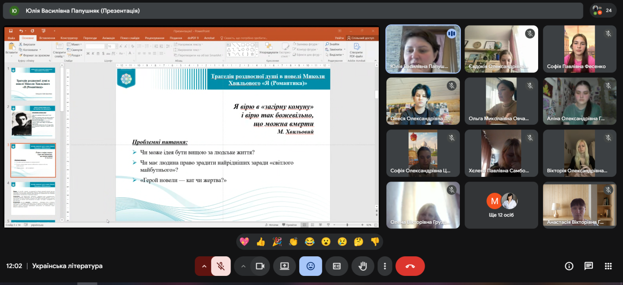
Task: Send the thumbs down emoji reaction
Action: 375,242
